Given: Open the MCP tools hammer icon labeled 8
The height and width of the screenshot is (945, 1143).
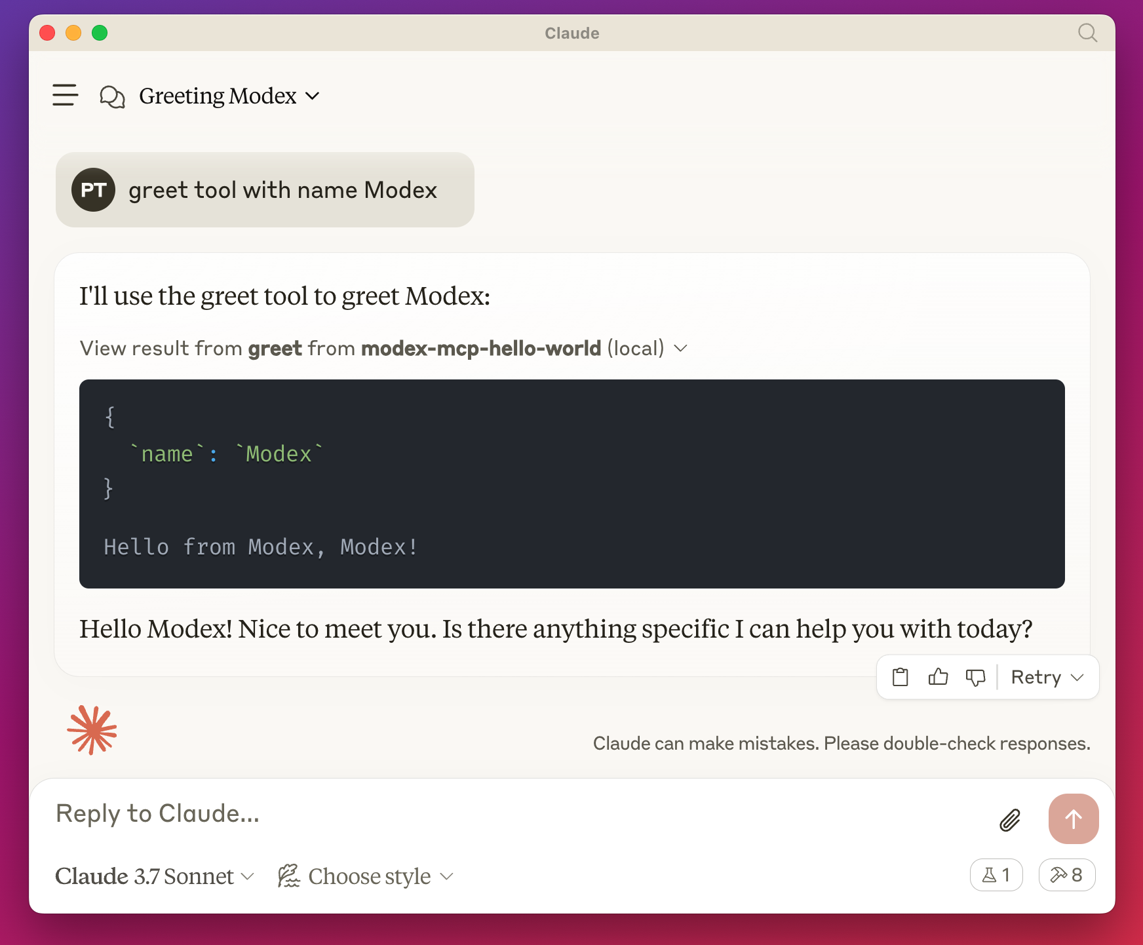Looking at the screenshot, I should click(1066, 875).
